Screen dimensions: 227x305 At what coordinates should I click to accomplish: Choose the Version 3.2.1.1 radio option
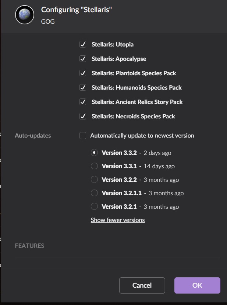(94, 193)
